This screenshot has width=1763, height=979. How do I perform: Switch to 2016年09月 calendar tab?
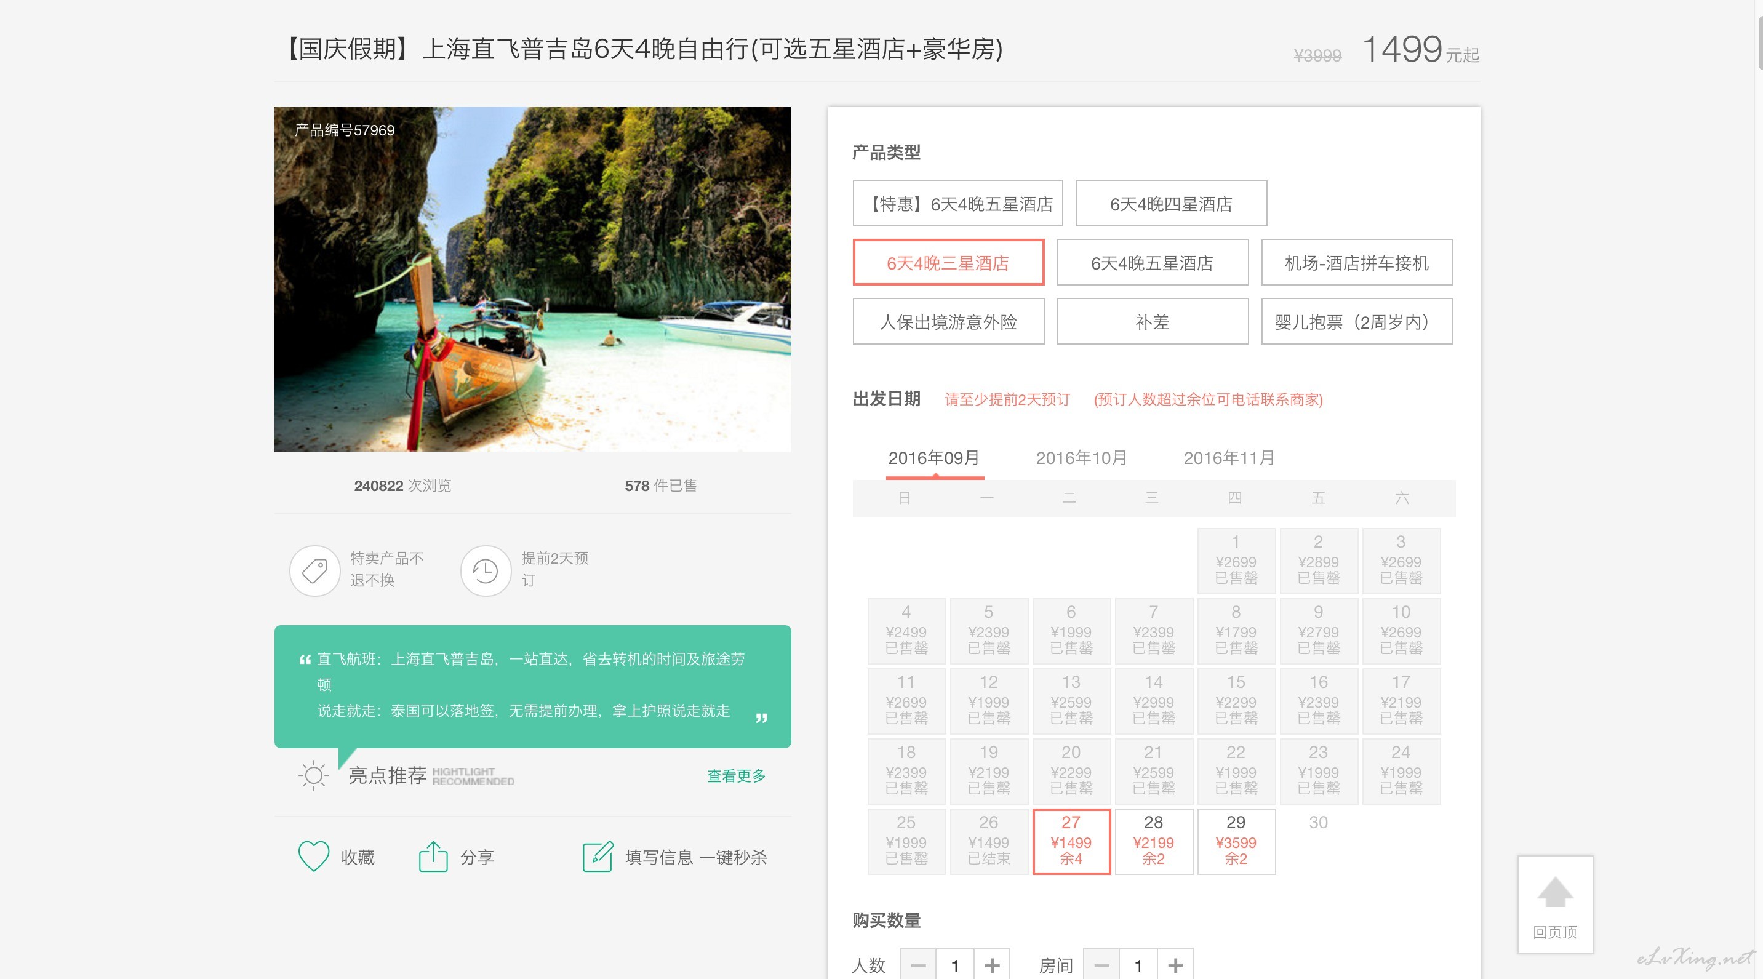point(934,458)
